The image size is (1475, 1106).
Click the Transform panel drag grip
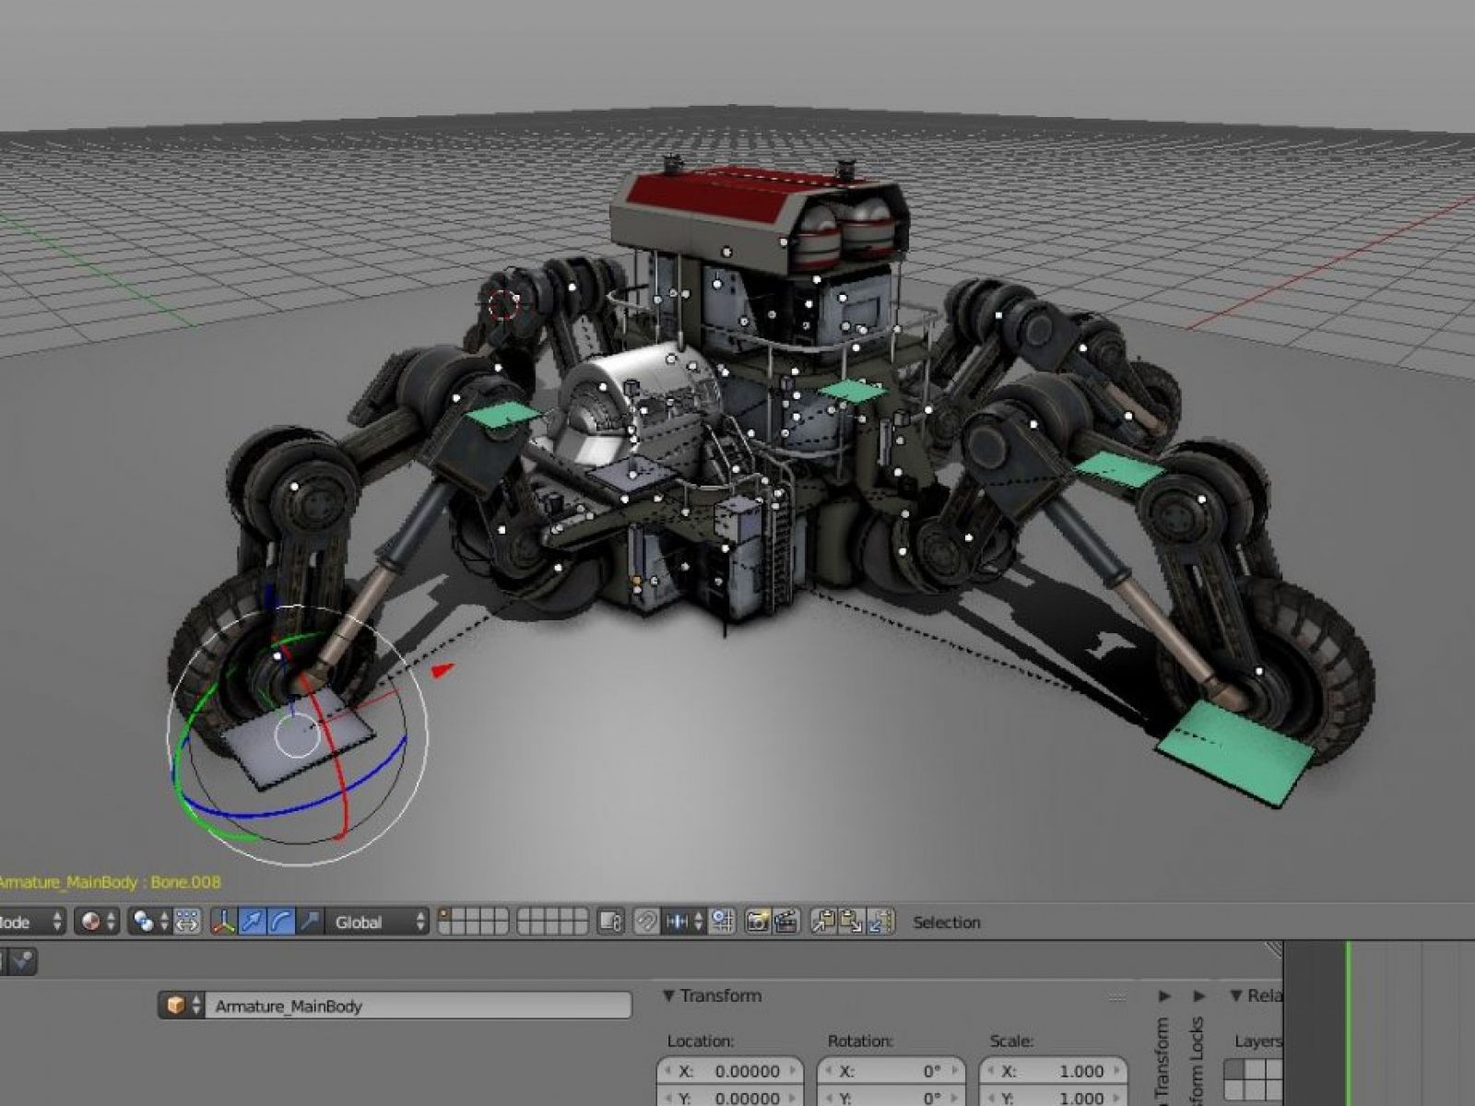click(x=1117, y=997)
